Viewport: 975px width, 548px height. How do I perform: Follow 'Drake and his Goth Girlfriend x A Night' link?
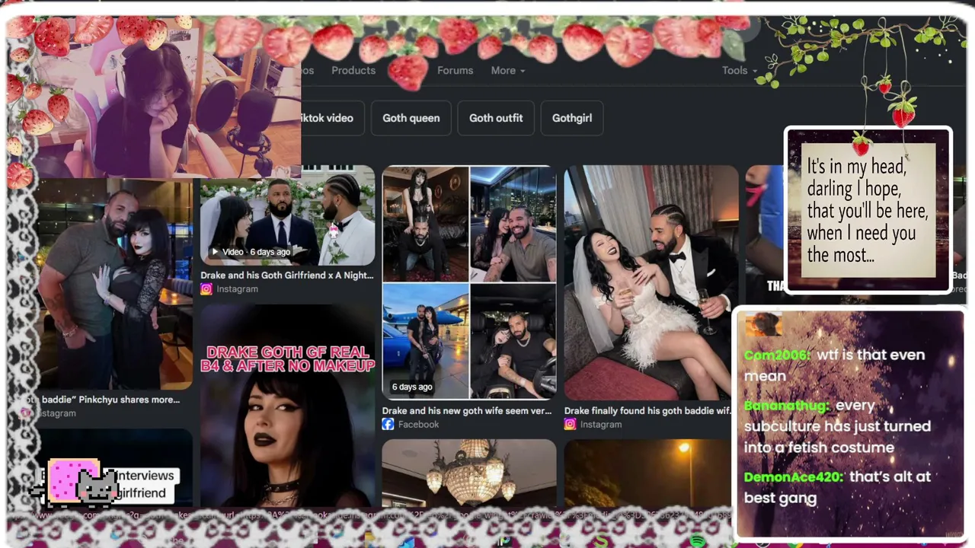[x=287, y=276]
